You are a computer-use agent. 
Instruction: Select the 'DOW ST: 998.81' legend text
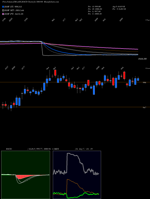(13, 7)
